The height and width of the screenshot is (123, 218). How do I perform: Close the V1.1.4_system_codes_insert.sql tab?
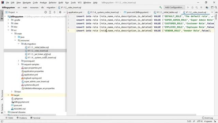click(120, 12)
